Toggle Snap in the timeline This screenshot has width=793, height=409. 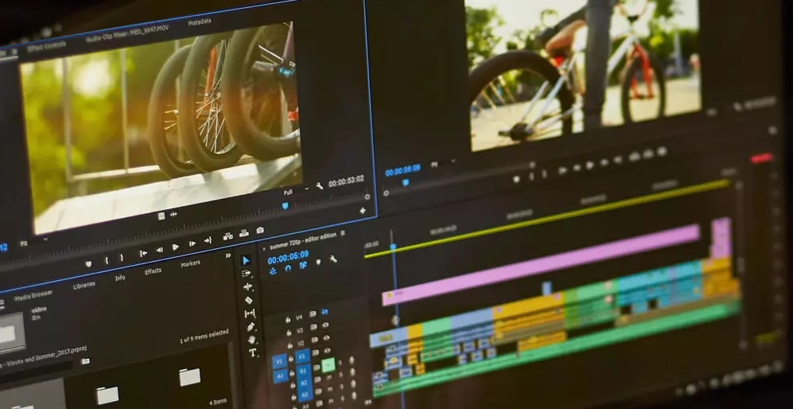click(x=288, y=268)
